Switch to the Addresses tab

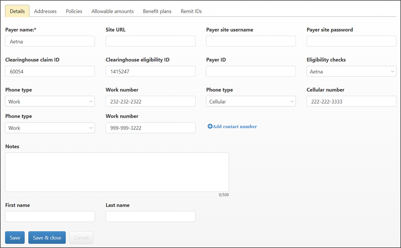coord(45,11)
